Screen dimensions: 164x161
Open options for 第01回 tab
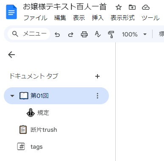(97, 96)
